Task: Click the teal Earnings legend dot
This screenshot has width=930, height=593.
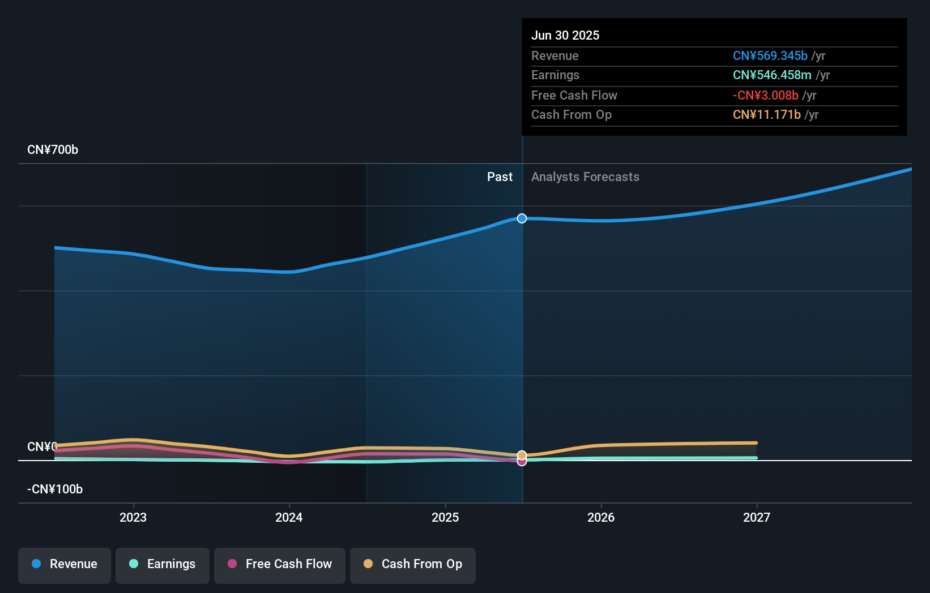Action: pos(133,564)
